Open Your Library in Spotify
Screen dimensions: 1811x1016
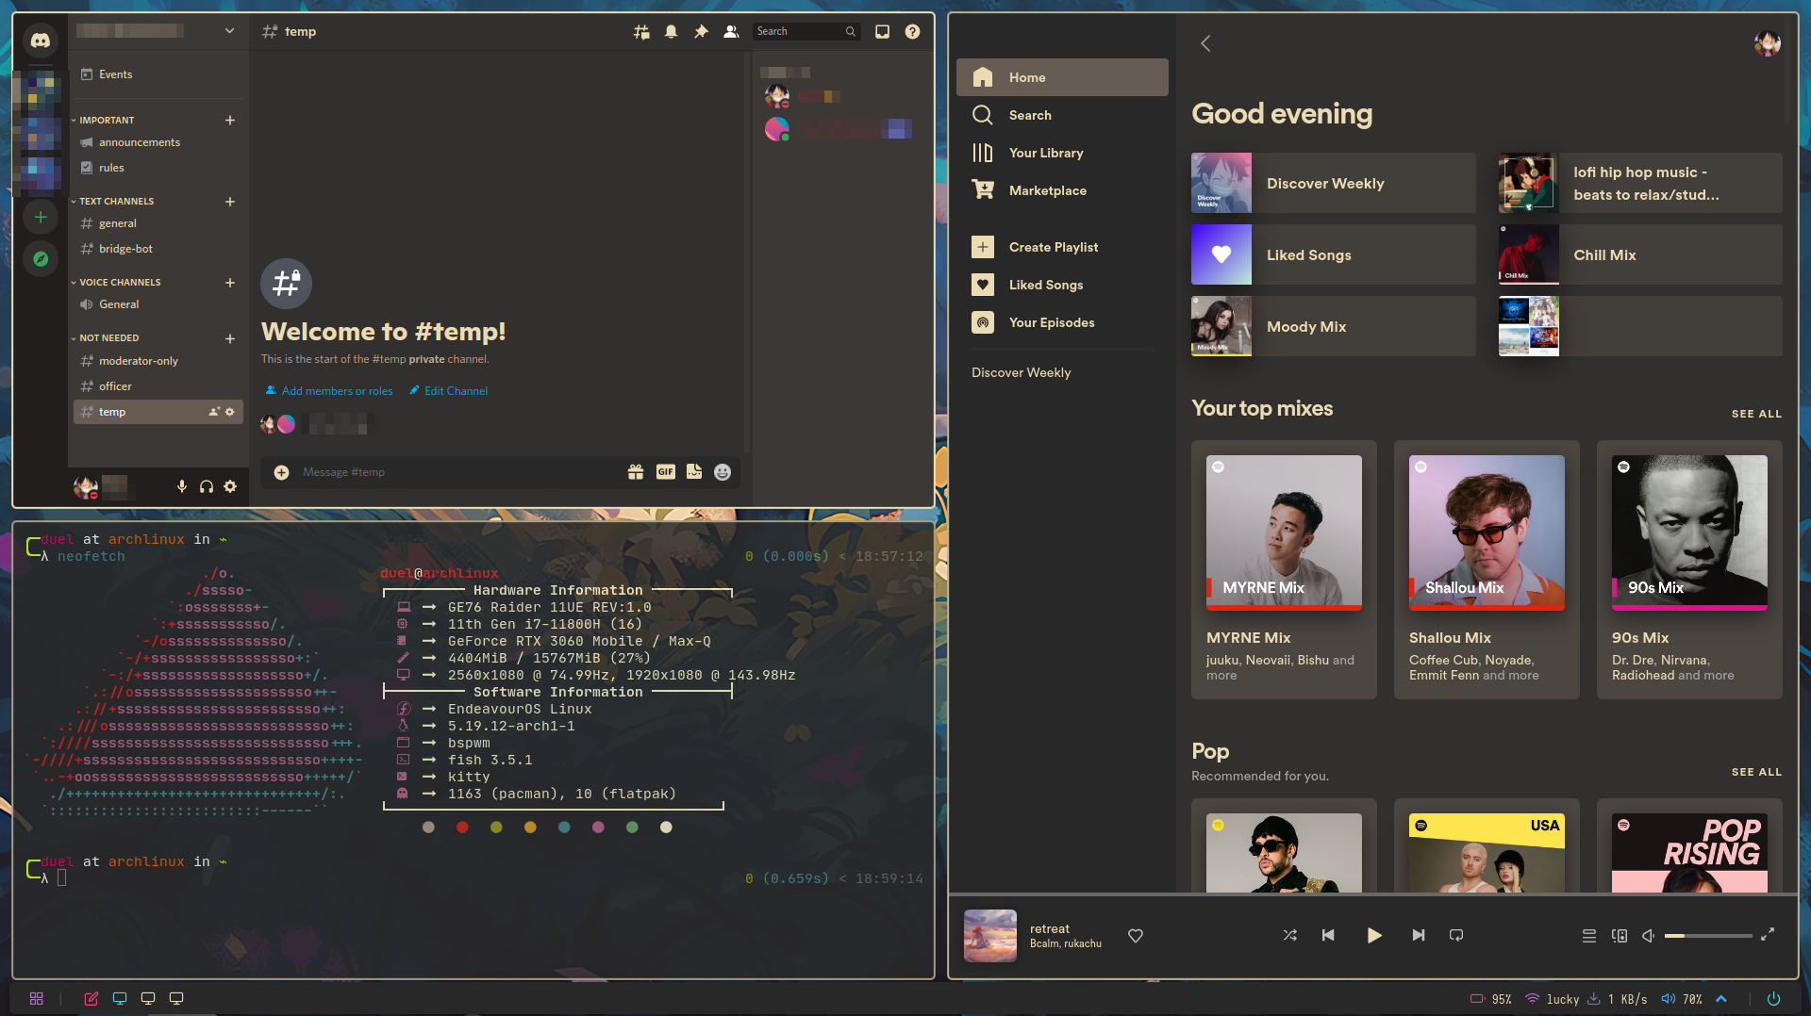(1062, 153)
